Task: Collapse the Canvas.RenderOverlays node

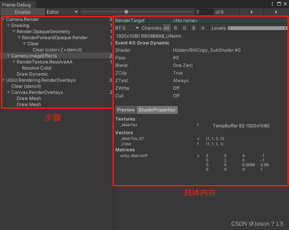Action: (x=8, y=92)
